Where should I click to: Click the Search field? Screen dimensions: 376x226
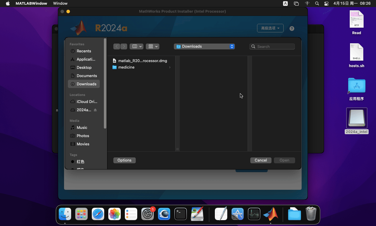[x=272, y=46]
